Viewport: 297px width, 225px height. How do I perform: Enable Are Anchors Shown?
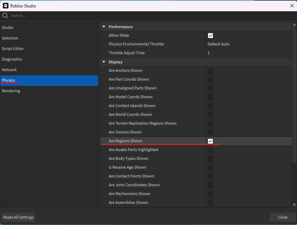coord(210,71)
